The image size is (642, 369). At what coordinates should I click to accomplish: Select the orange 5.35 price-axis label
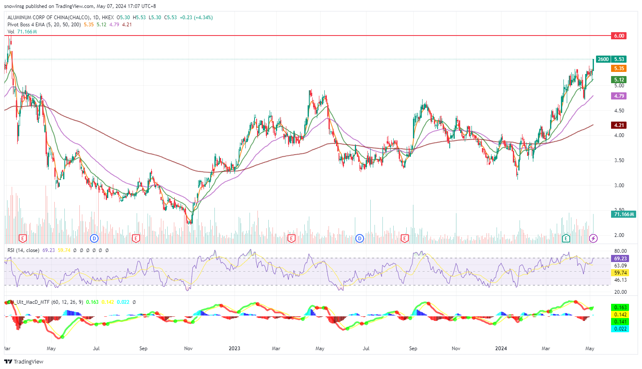[619, 69]
